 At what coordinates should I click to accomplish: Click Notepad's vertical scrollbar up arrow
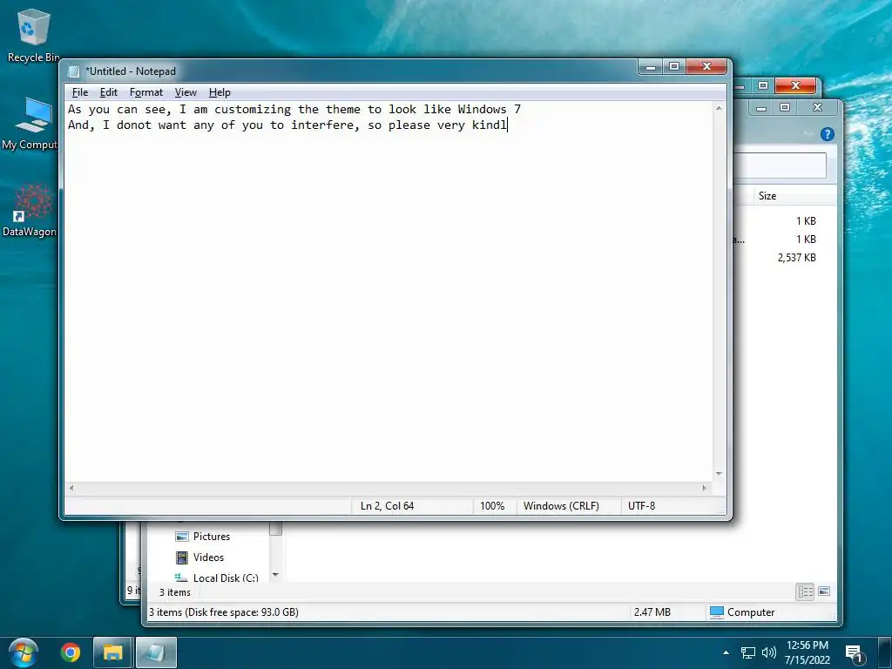pos(719,108)
